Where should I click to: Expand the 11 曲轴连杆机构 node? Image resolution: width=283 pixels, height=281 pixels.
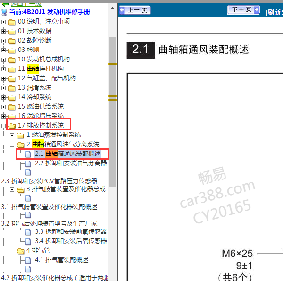pos(3,69)
